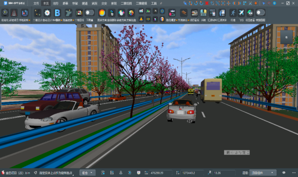The height and width of the screenshot is (177, 298).
Task: Open the 地形 ribbon tab
Action: [55, 3]
